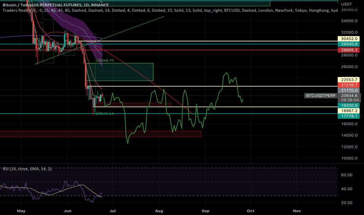
Task: Click the Aug label on time axis
Action: click(159, 211)
